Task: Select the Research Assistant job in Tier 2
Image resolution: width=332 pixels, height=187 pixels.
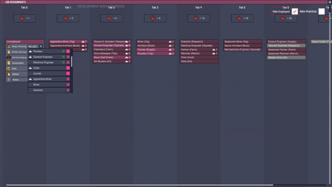Action: click(x=110, y=42)
